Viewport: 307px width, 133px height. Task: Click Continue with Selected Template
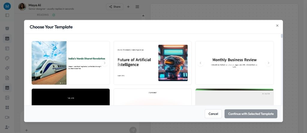(x=251, y=114)
